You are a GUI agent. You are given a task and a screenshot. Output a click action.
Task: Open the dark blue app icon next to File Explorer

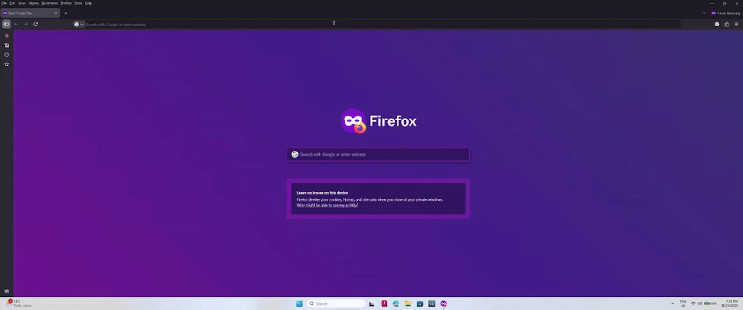(420, 304)
